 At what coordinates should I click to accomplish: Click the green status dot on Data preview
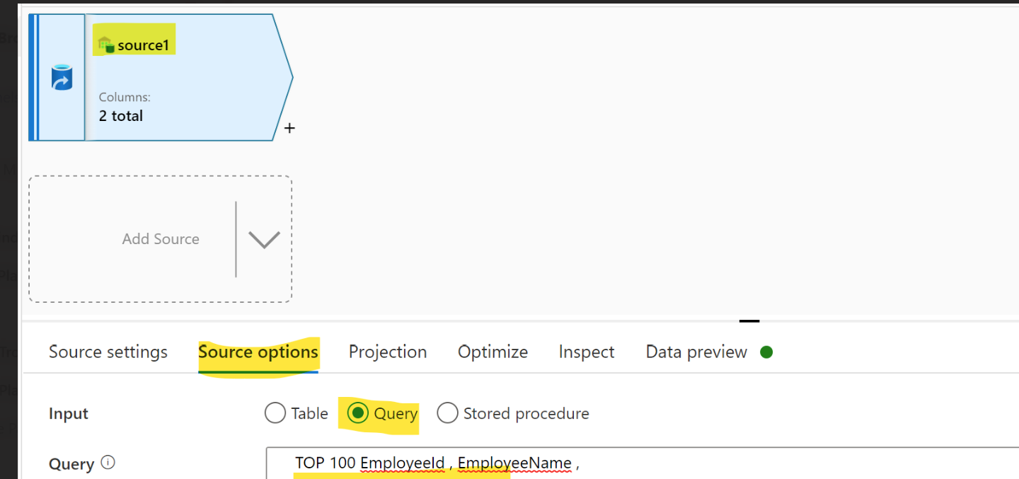pyautogui.click(x=766, y=351)
